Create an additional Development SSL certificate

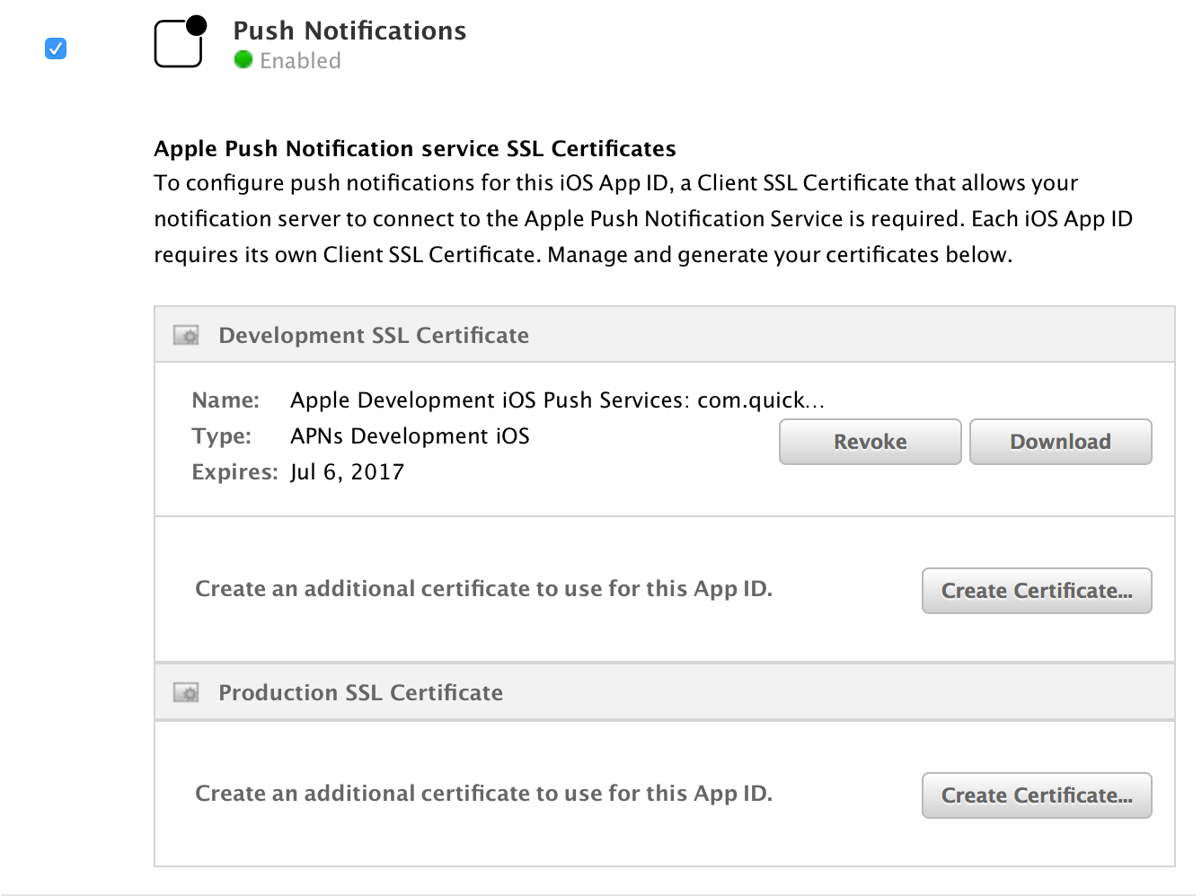point(1037,591)
